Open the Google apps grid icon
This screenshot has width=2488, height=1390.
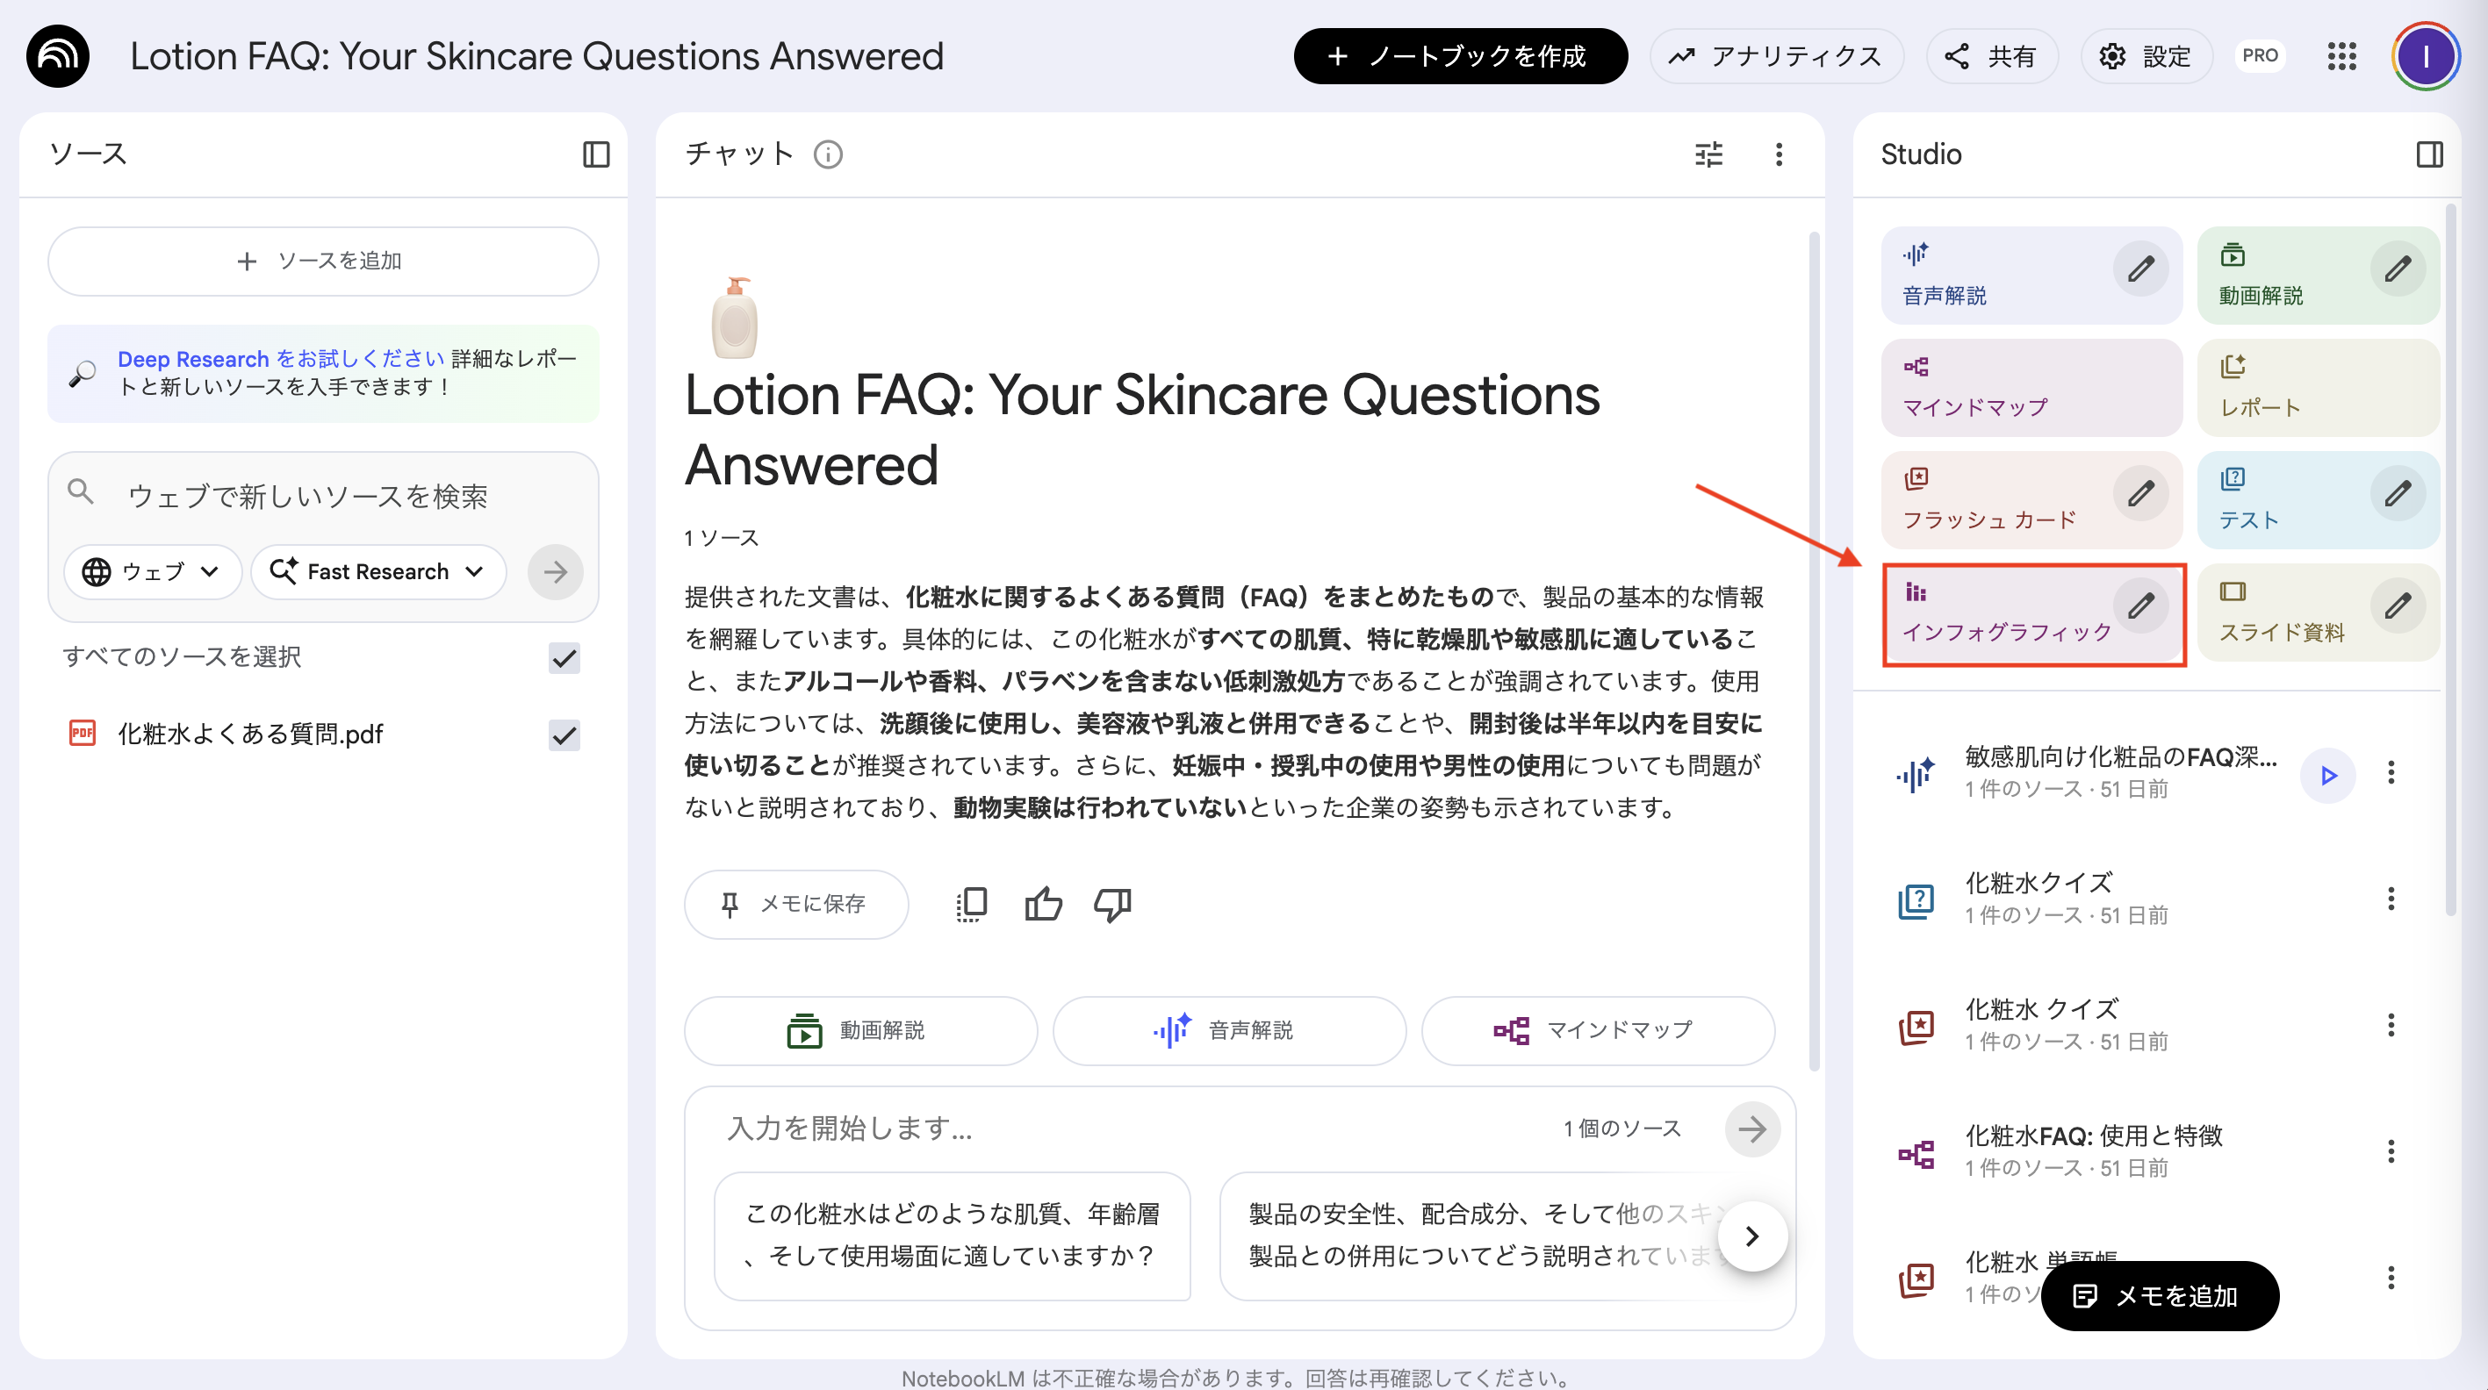(x=2341, y=56)
